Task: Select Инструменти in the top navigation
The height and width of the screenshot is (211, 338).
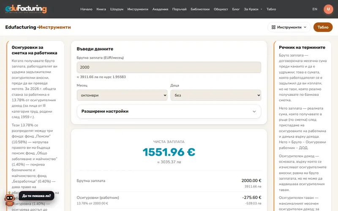Action: tap(138, 9)
